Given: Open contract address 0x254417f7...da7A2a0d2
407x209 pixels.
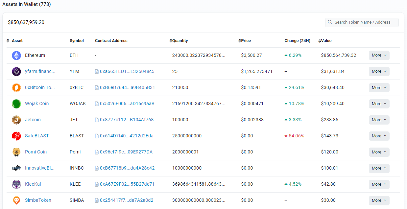Looking at the screenshot, I should coord(127,200).
